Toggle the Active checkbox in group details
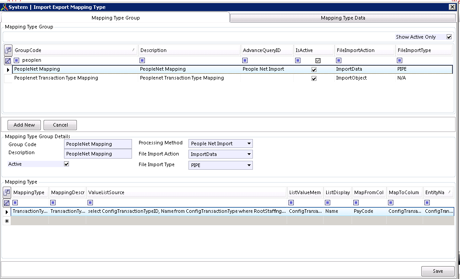The width and height of the screenshot is (460, 279). pos(67,164)
